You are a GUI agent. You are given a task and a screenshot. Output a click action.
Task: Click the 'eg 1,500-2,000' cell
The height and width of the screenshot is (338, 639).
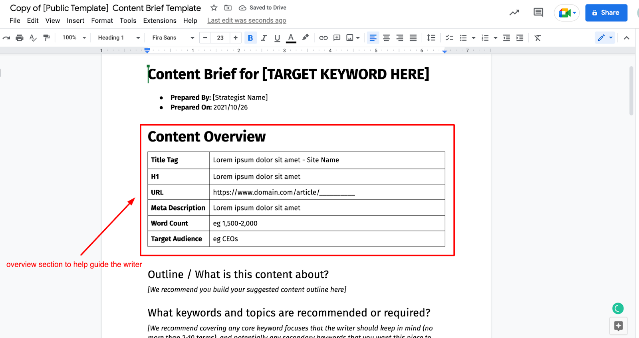click(327, 223)
